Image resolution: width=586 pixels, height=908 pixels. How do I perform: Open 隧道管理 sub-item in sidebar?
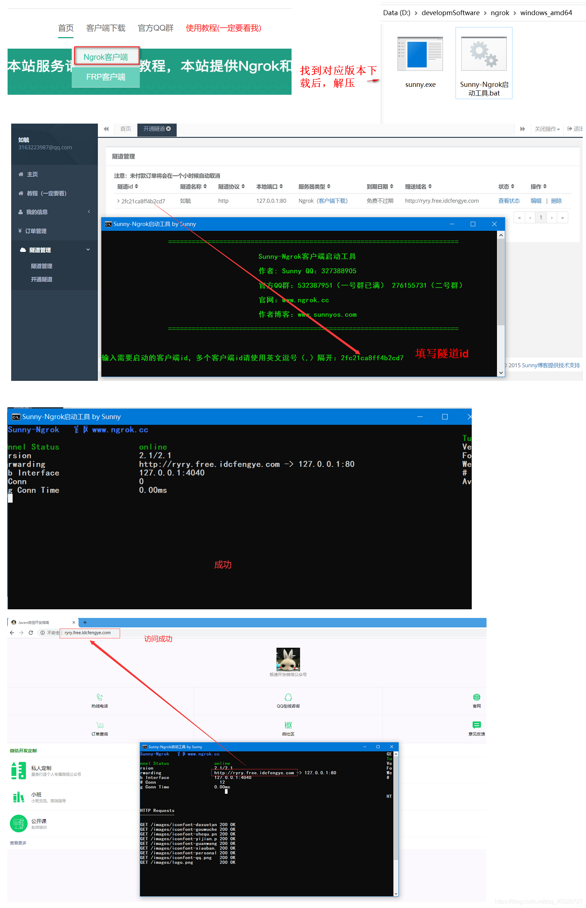pyautogui.click(x=41, y=266)
